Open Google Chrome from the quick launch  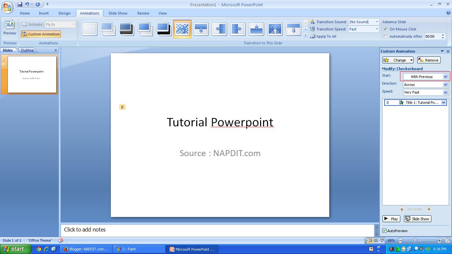click(x=39, y=249)
